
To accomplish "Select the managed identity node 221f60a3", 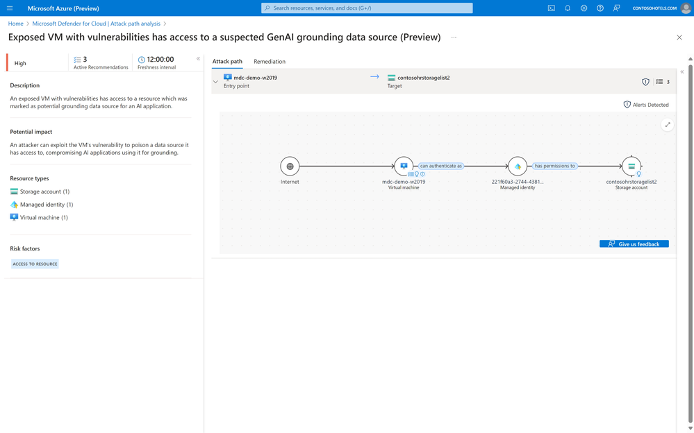I will (x=518, y=167).
